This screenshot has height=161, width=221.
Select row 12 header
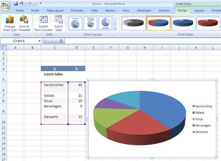[4, 133]
